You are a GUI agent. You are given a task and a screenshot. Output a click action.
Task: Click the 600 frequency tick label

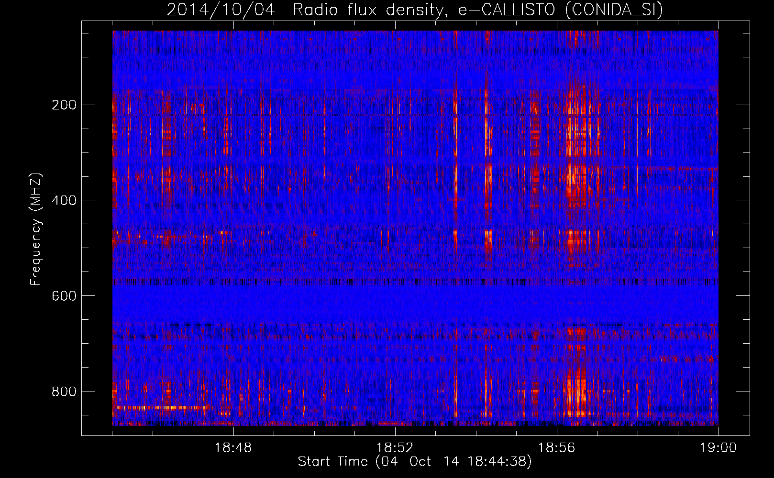click(x=64, y=296)
